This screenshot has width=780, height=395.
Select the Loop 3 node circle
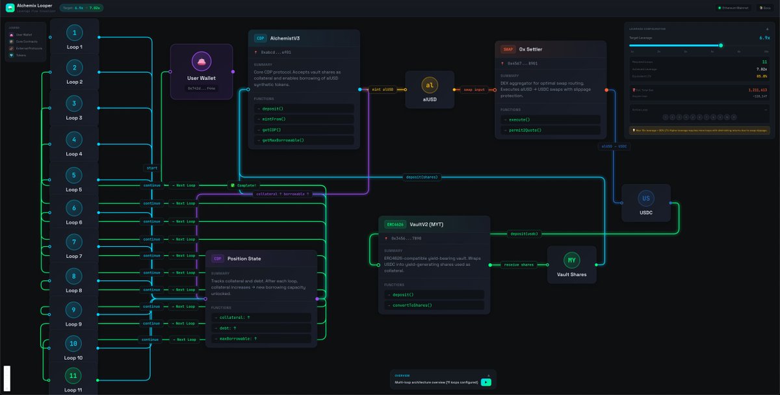click(x=74, y=104)
